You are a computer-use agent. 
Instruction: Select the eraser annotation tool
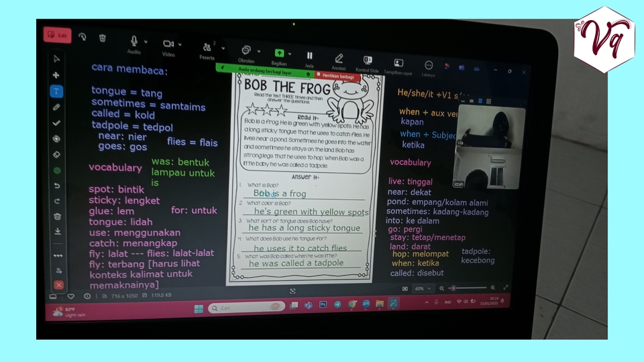tap(56, 154)
